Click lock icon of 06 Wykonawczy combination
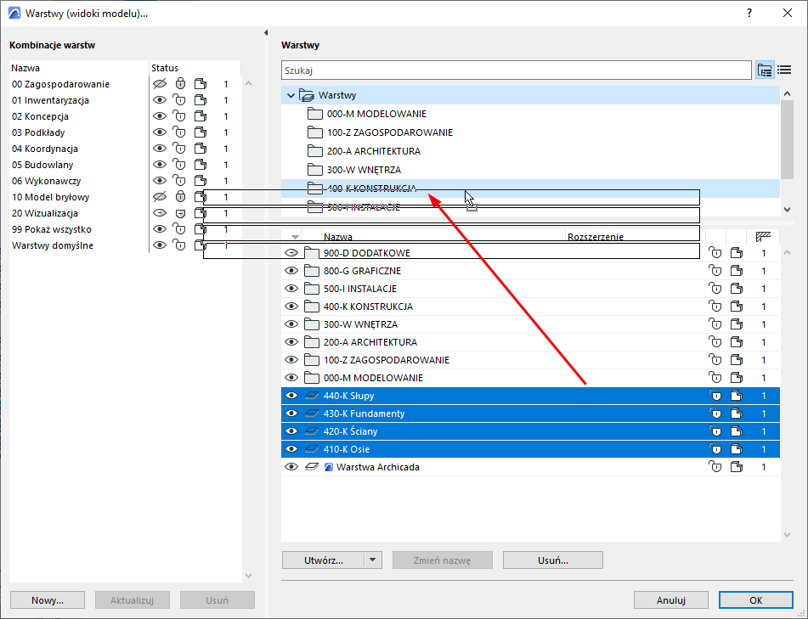This screenshot has height=619, width=808. click(179, 181)
